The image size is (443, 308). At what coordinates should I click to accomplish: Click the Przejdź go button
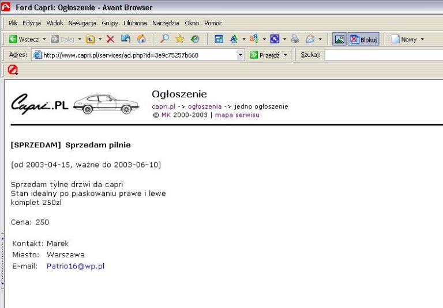click(265, 55)
